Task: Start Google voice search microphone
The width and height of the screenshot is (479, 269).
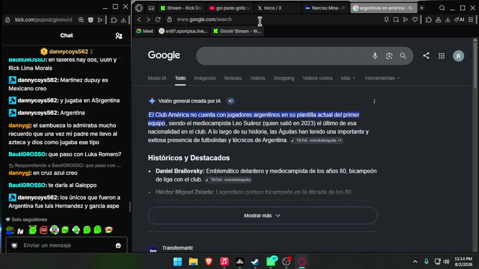Action: click(x=375, y=56)
